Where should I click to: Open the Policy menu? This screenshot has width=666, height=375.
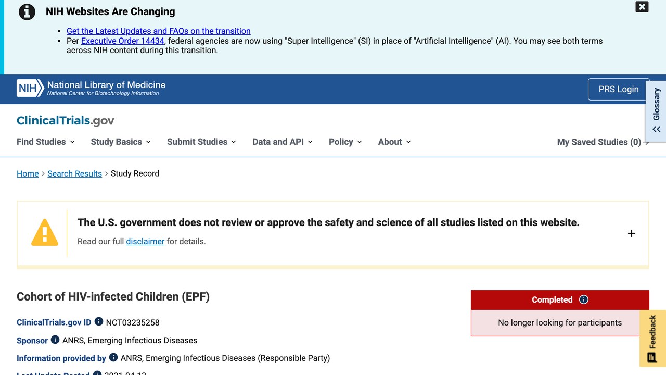pos(345,142)
